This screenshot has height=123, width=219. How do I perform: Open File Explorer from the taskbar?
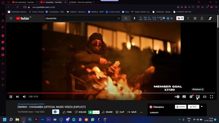17,120
